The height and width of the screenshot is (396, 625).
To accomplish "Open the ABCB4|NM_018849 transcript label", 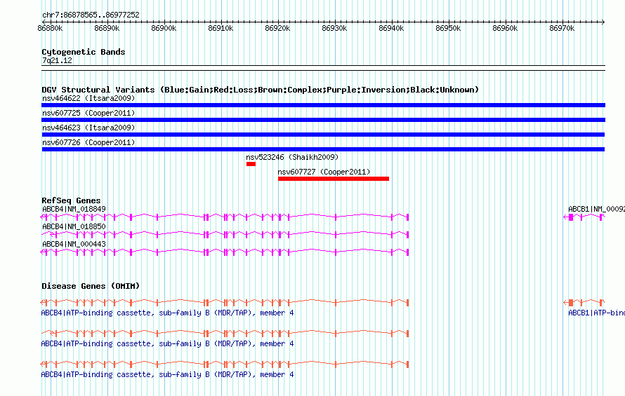I will pos(74,209).
